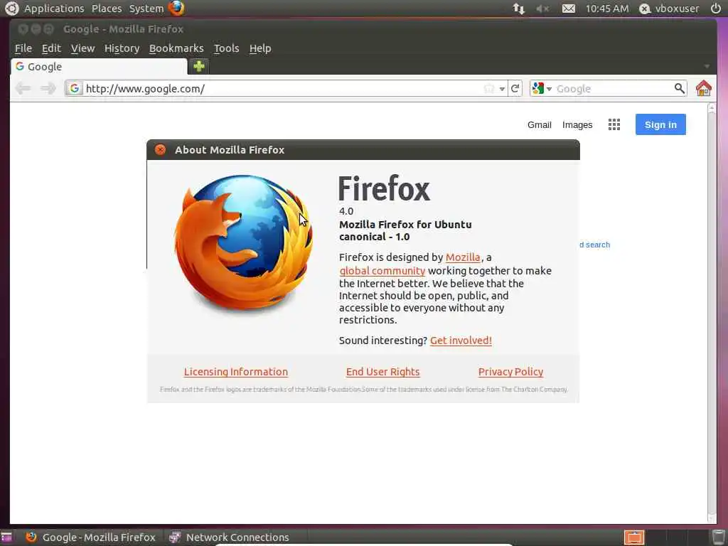Click the new tab plus button
728x546 pixels.
click(x=199, y=66)
